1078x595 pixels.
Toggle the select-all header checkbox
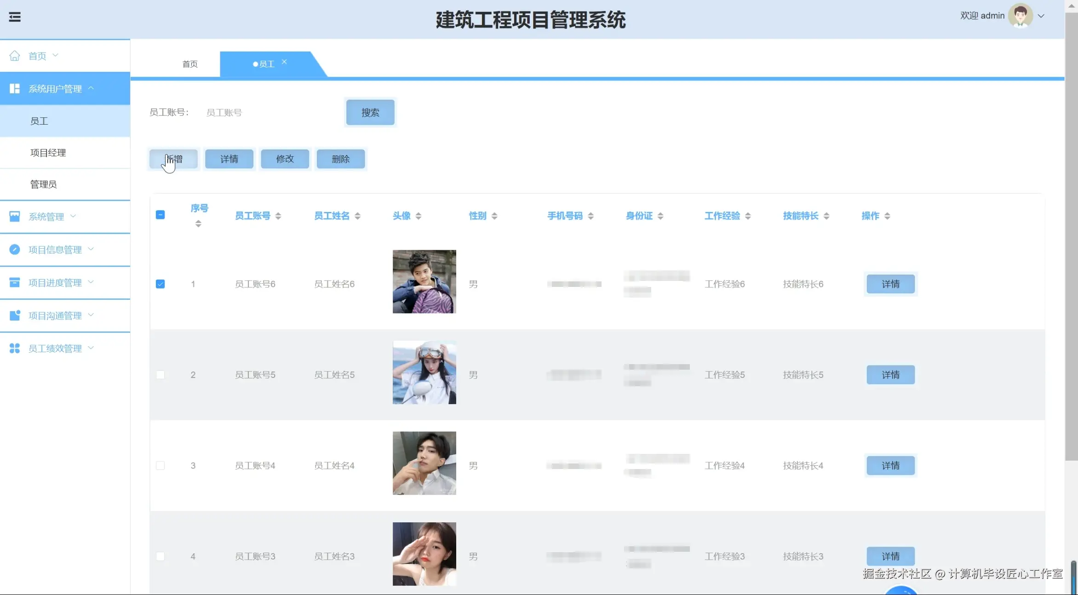click(x=160, y=215)
